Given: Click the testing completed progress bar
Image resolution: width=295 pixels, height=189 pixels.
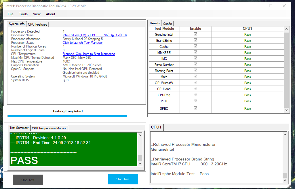Looking at the screenshot, I should pyautogui.click(x=67, y=116).
